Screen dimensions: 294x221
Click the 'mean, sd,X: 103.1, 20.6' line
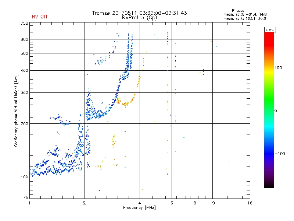click(244, 18)
